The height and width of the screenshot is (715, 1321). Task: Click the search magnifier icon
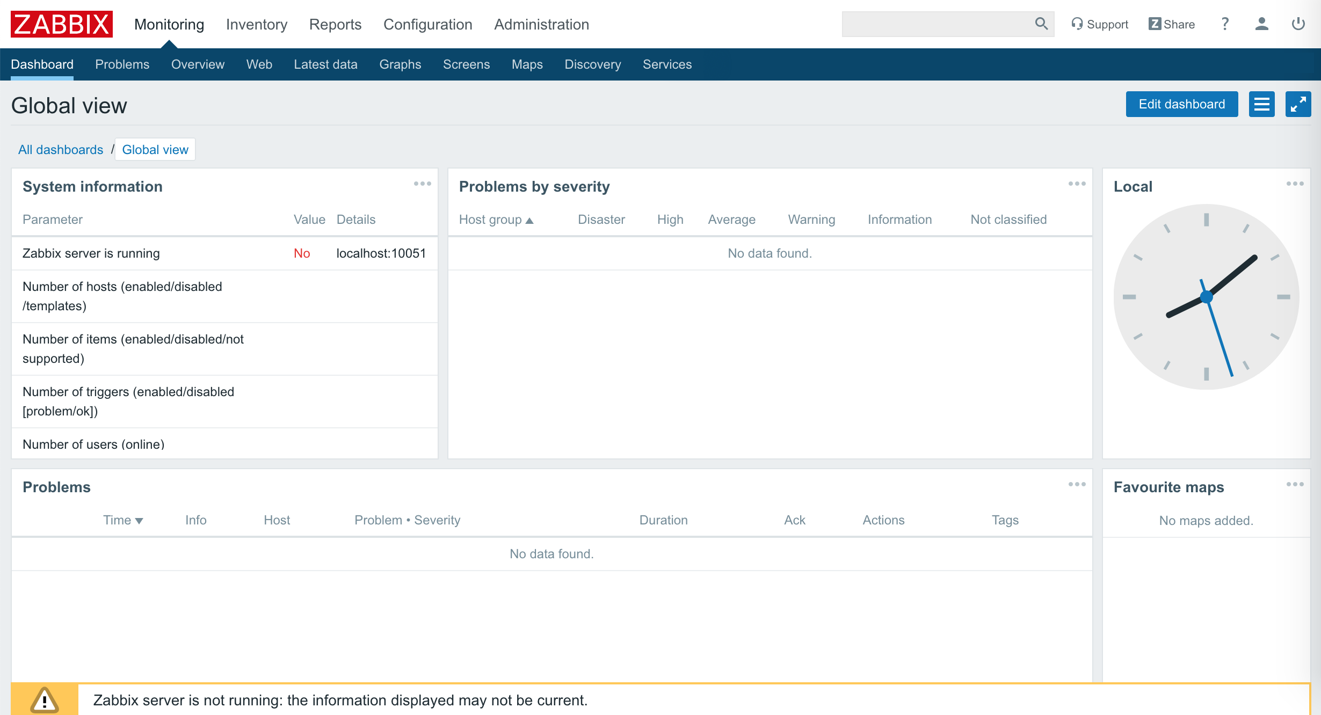(x=1041, y=24)
